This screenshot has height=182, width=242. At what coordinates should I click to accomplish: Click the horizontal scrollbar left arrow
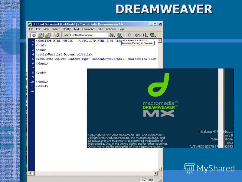30,173
